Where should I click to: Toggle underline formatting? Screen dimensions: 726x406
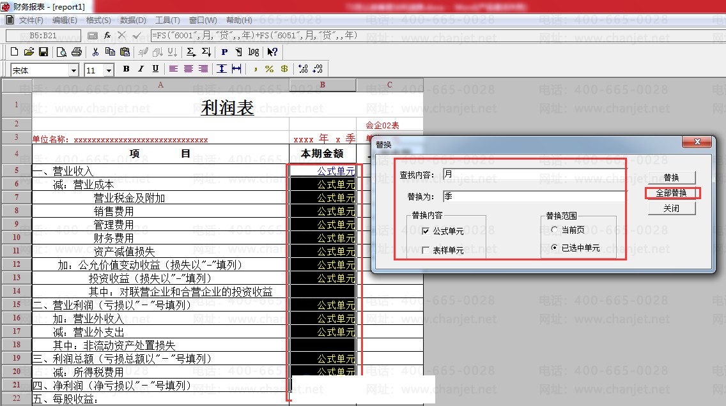click(155, 69)
